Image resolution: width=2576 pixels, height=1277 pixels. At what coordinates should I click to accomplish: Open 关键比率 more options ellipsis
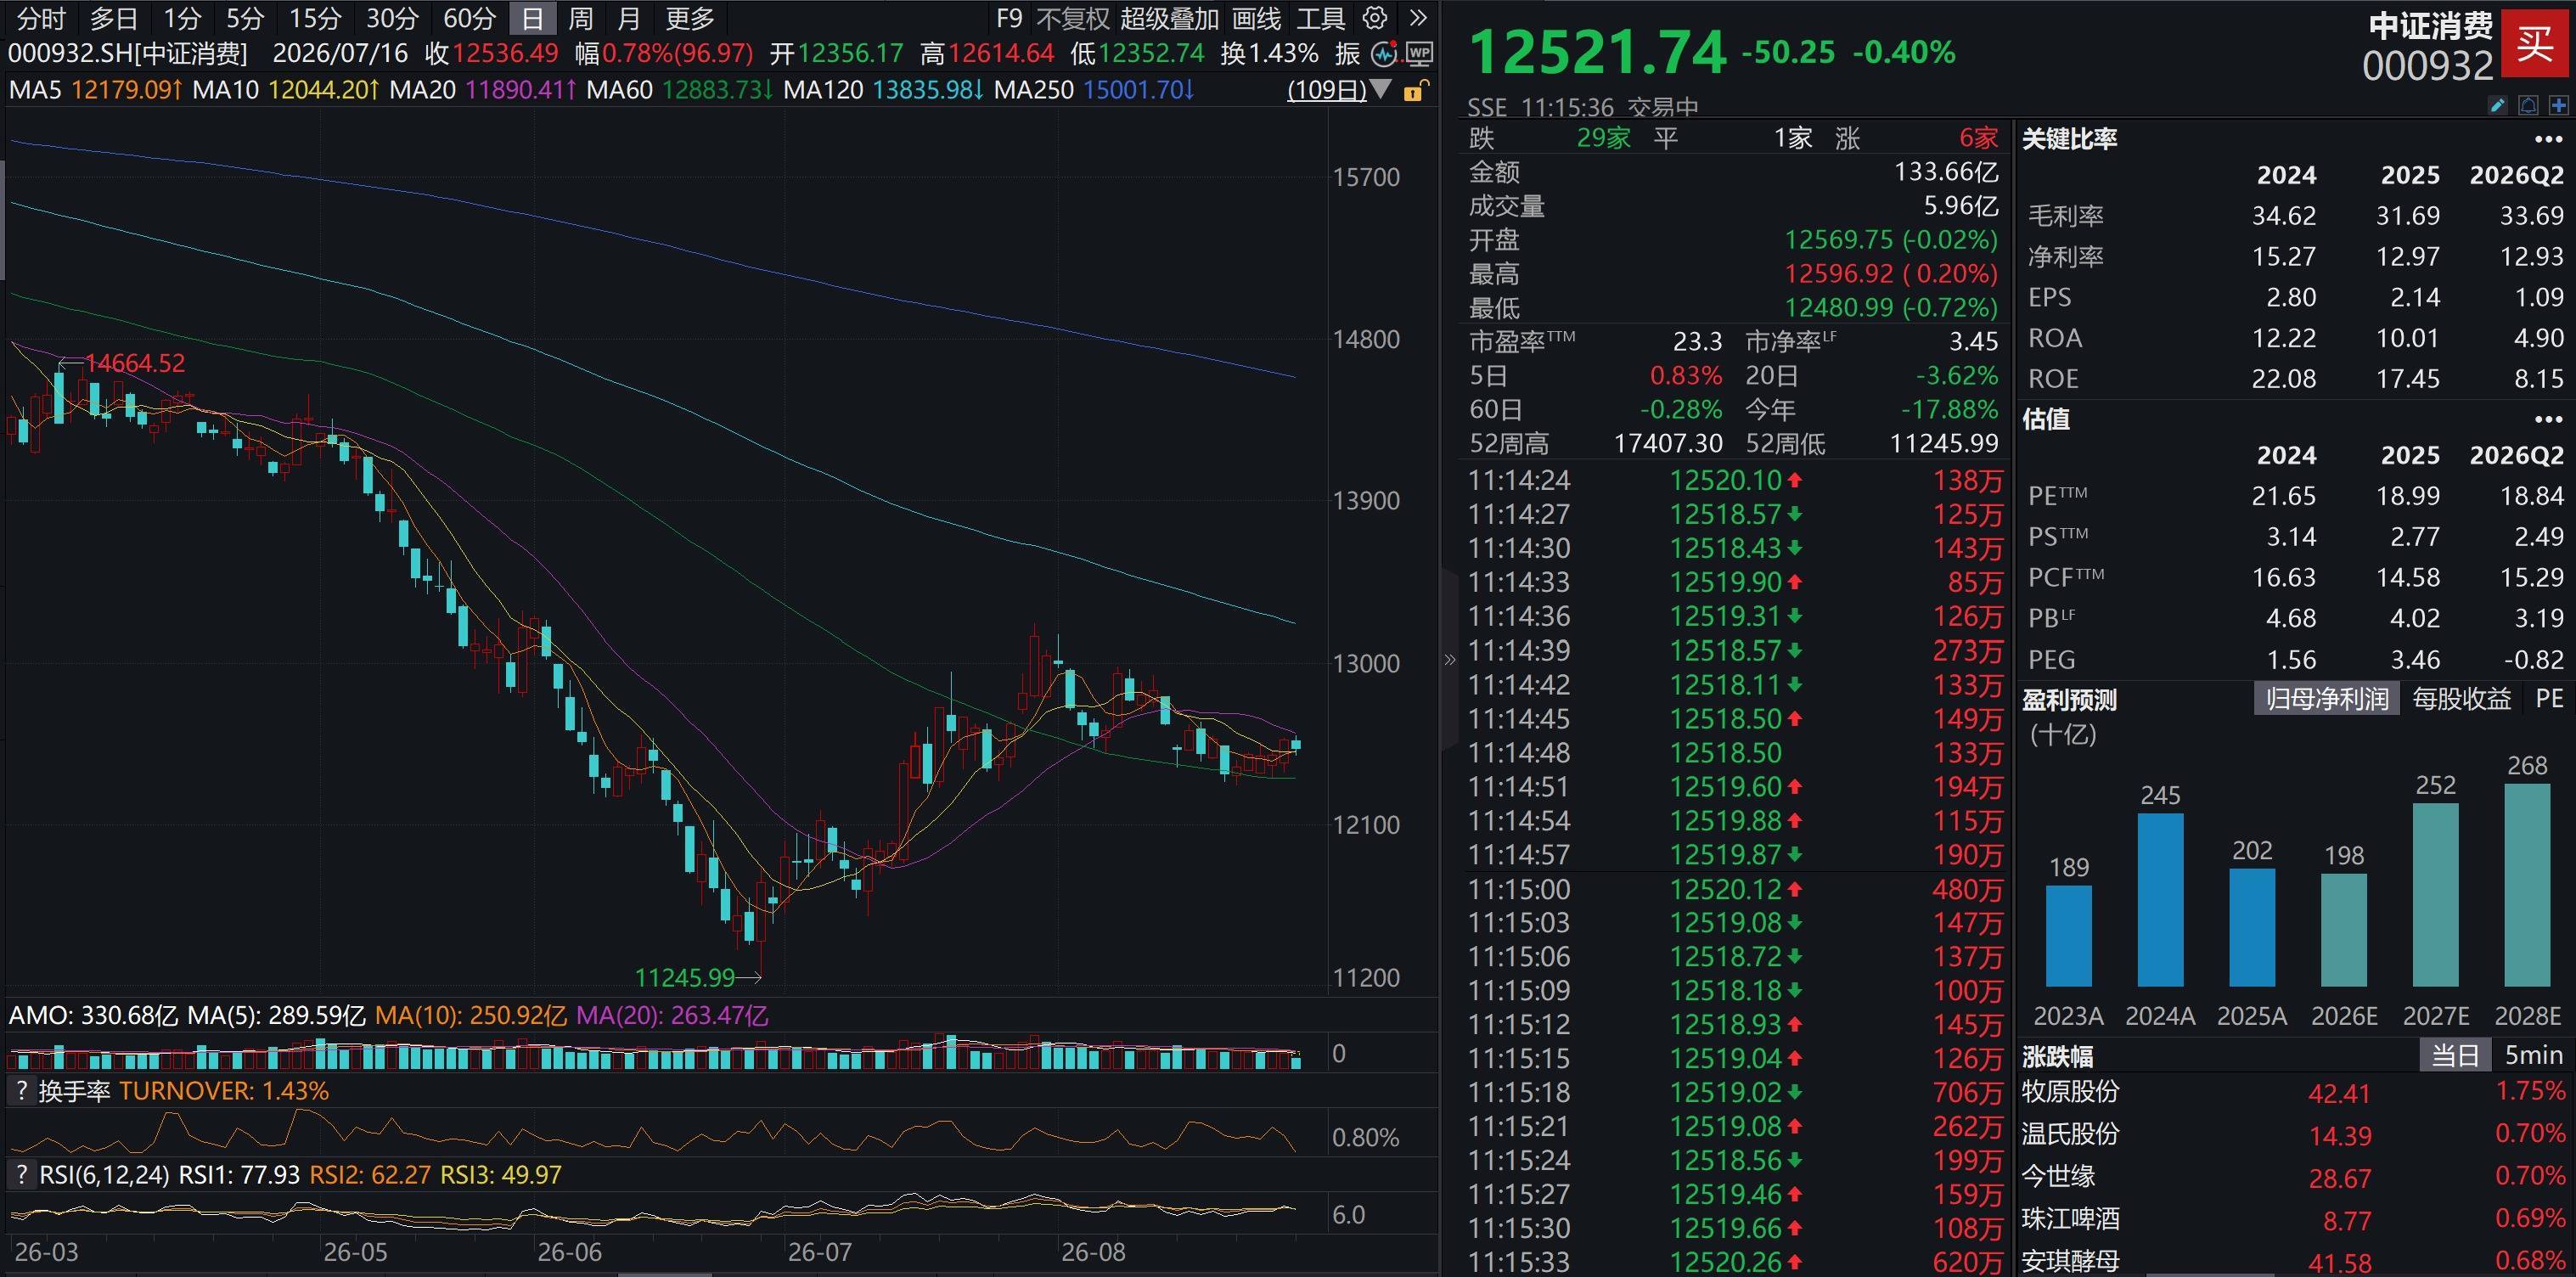pos(2548,139)
